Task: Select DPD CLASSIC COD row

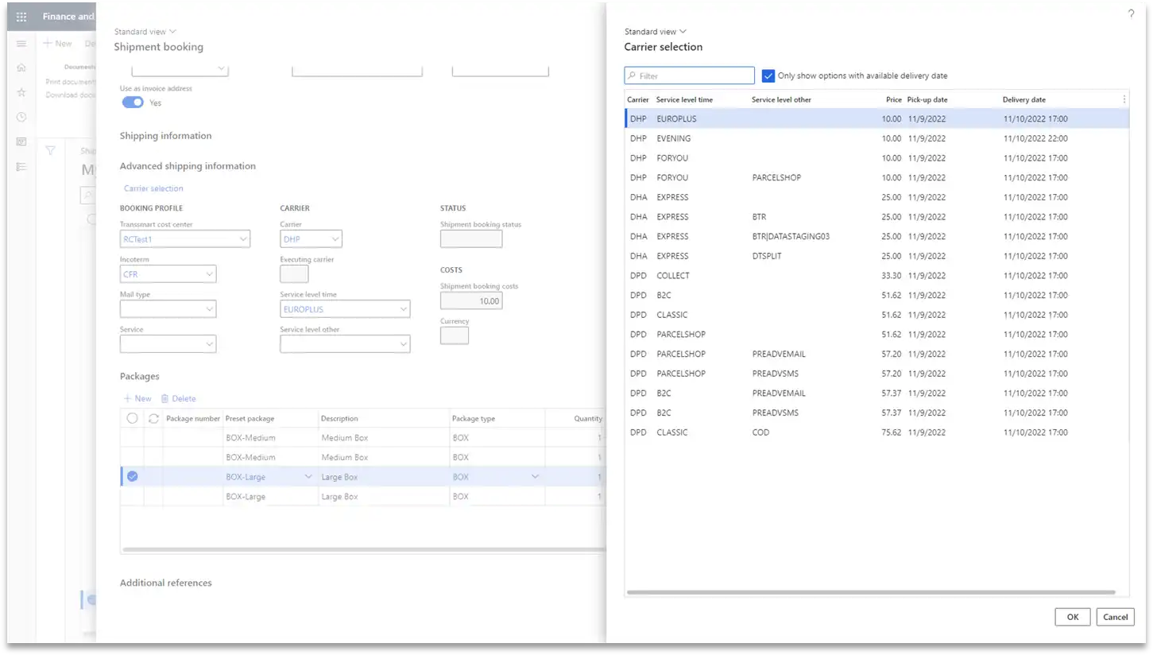Action: (x=876, y=432)
